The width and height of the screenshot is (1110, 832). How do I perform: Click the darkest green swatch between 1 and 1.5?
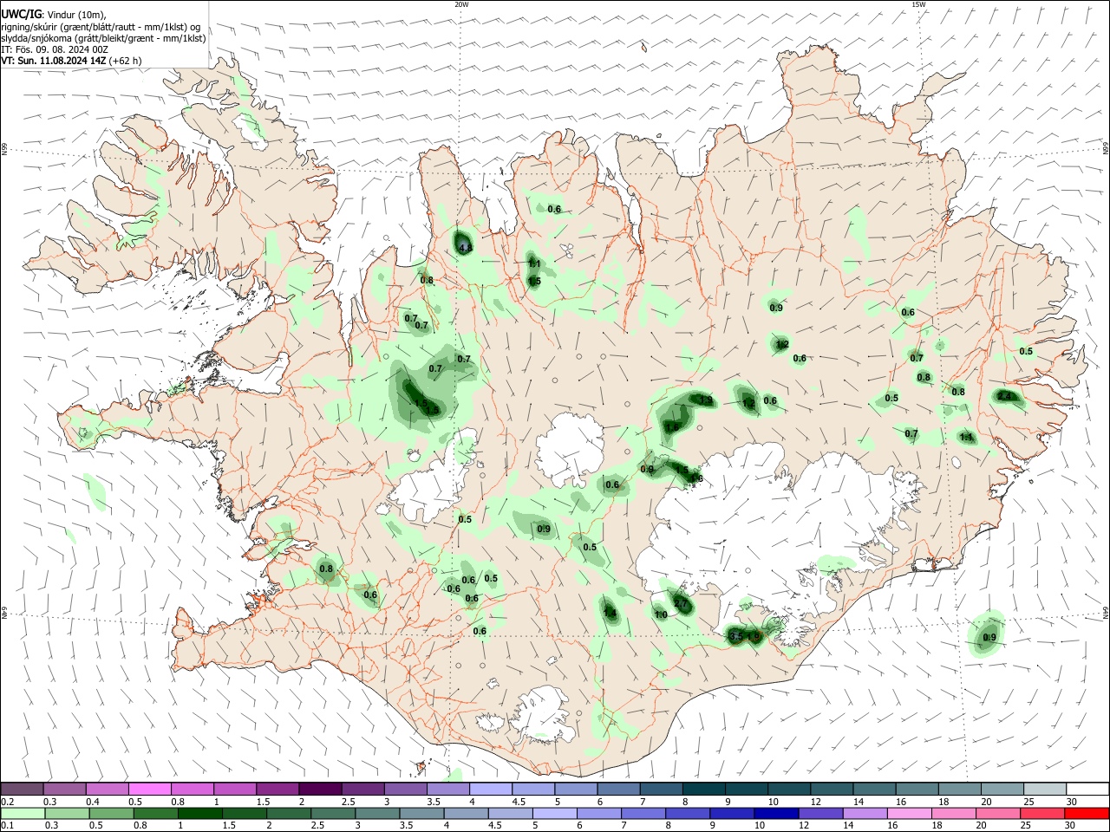coord(199,813)
